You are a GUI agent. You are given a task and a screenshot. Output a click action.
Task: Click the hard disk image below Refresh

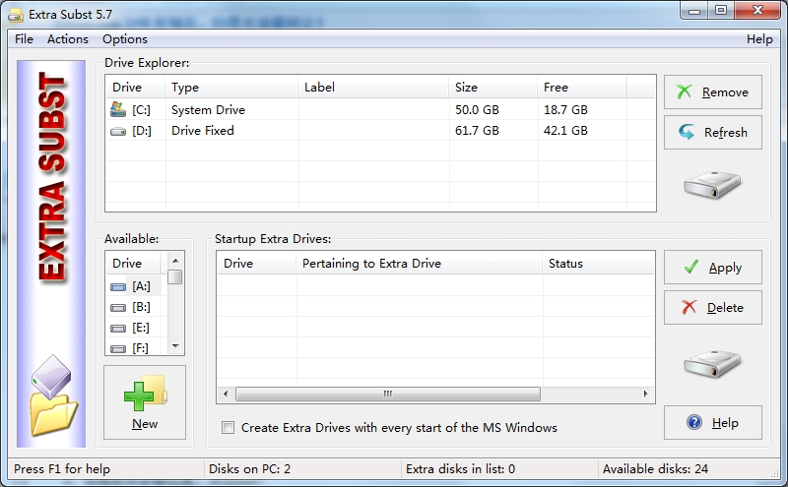pyautogui.click(x=712, y=185)
